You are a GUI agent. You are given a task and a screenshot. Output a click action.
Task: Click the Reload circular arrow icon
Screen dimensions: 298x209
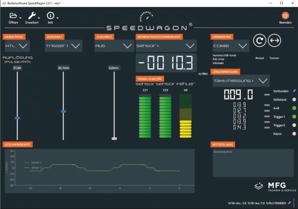pos(260,40)
